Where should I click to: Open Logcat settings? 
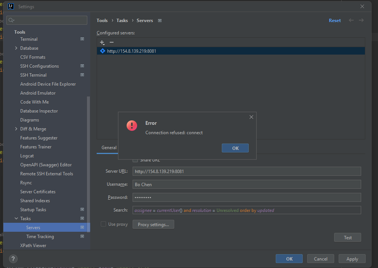(x=27, y=156)
